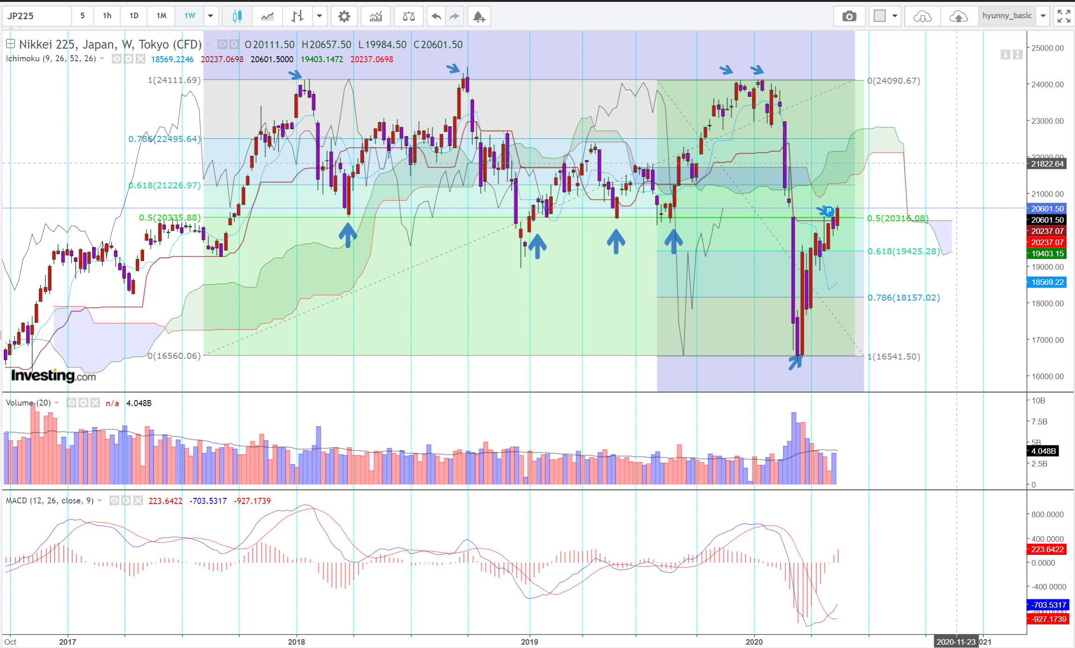The width and height of the screenshot is (1075, 648).
Task: Click the layout square swatch
Action: coord(879,16)
